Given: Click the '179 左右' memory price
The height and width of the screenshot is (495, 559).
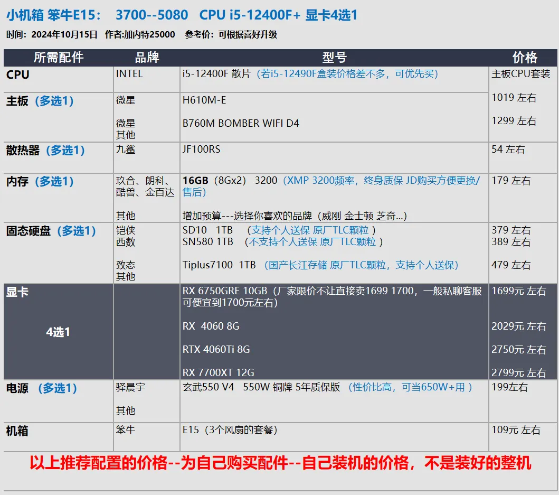Looking at the screenshot, I should coord(511,181).
